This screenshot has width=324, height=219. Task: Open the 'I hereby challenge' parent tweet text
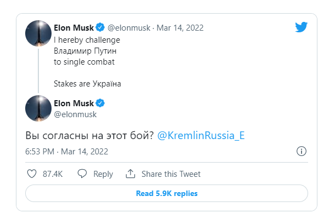tap(87, 62)
